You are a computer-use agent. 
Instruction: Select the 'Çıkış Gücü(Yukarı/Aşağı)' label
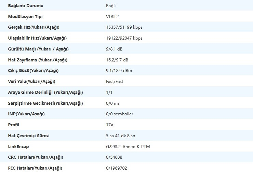(33, 71)
